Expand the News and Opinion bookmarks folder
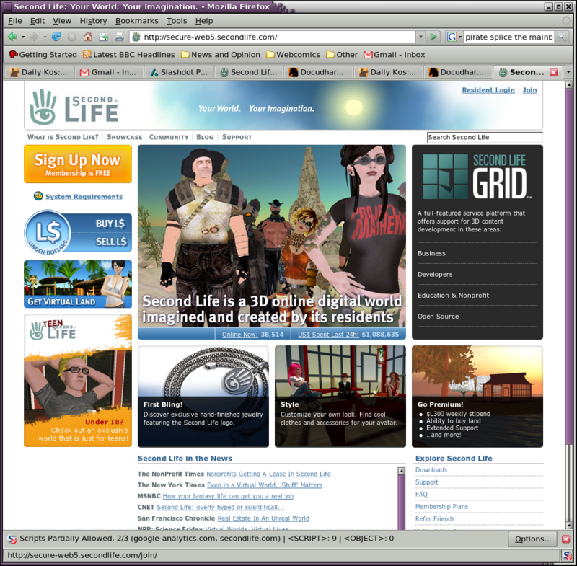The image size is (577, 566). pyautogui.click(x=221, y=55)
